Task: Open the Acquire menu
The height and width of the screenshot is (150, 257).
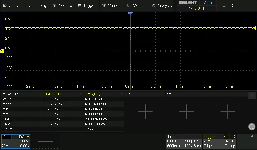Action: [x=62, y=5]
